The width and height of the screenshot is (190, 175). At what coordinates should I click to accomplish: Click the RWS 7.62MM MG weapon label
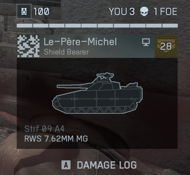(x=56, y=139)
